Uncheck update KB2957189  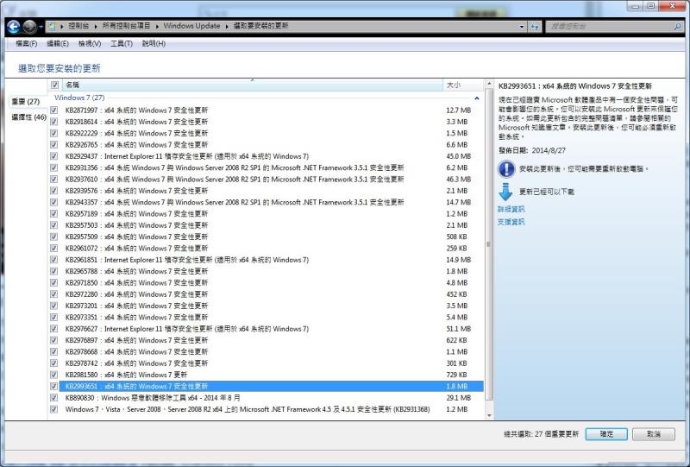(x=53, y=214)
